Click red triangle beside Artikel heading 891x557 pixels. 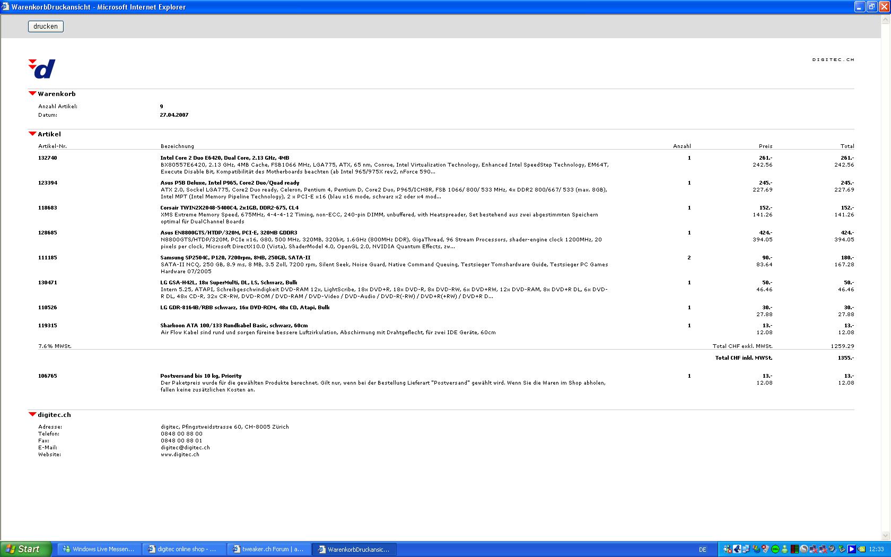(32, 134)
